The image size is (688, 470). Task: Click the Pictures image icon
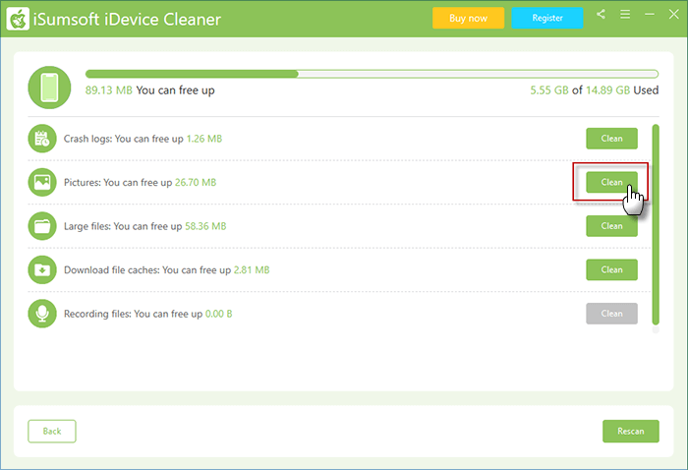pyautogui.click(x=42, y=182)
